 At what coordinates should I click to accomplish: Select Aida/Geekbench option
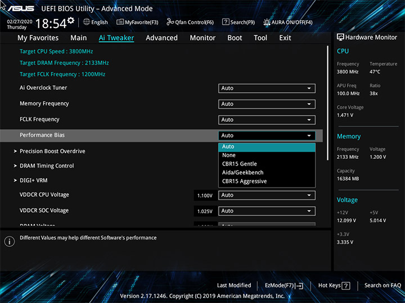coord(267,173)
